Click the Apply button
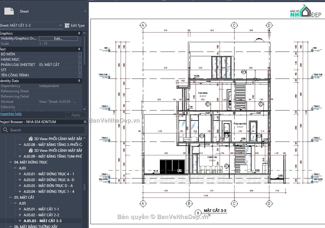This screenshot has height=228, width=325. [x=76, y=115]
